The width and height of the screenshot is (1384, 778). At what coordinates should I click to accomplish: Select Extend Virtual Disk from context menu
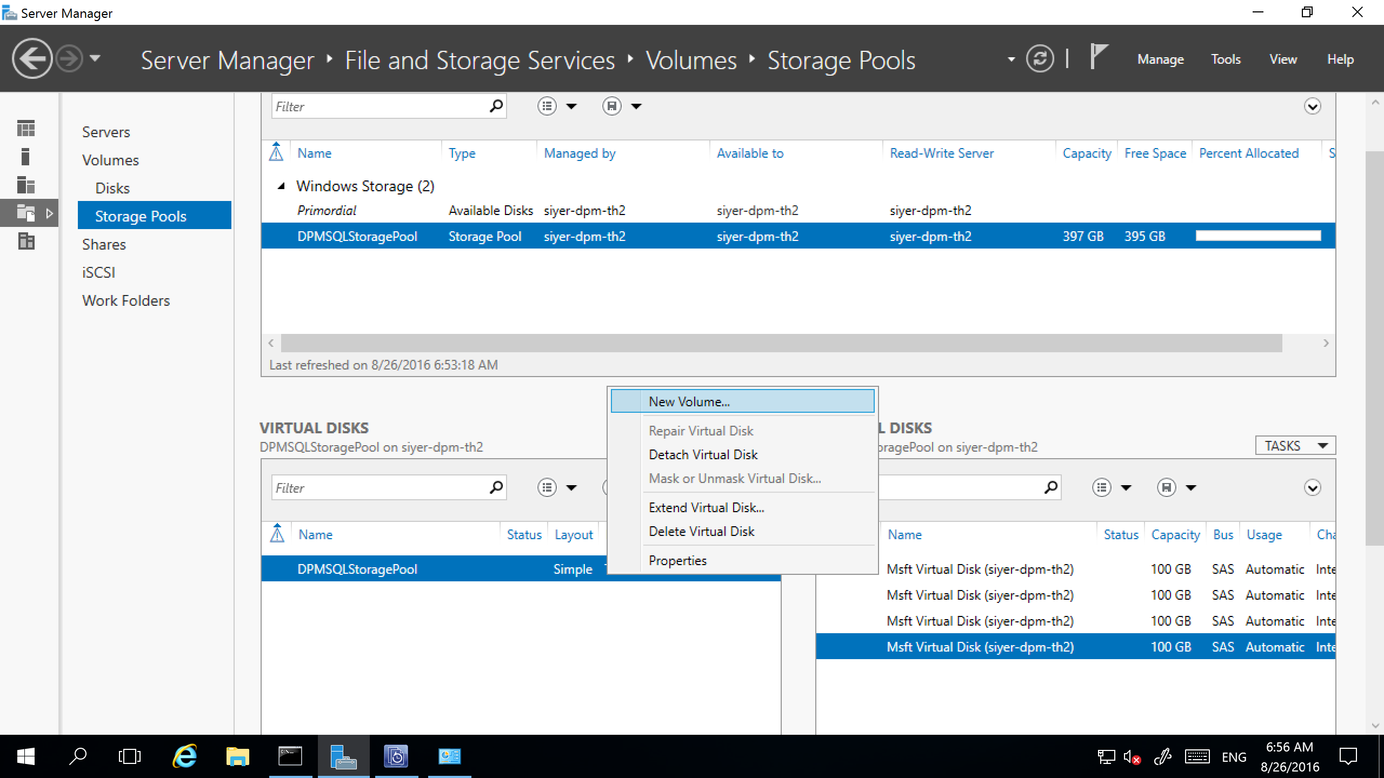point(706,506)
